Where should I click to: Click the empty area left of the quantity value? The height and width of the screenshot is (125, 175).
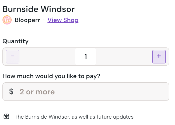coord(47,57)
